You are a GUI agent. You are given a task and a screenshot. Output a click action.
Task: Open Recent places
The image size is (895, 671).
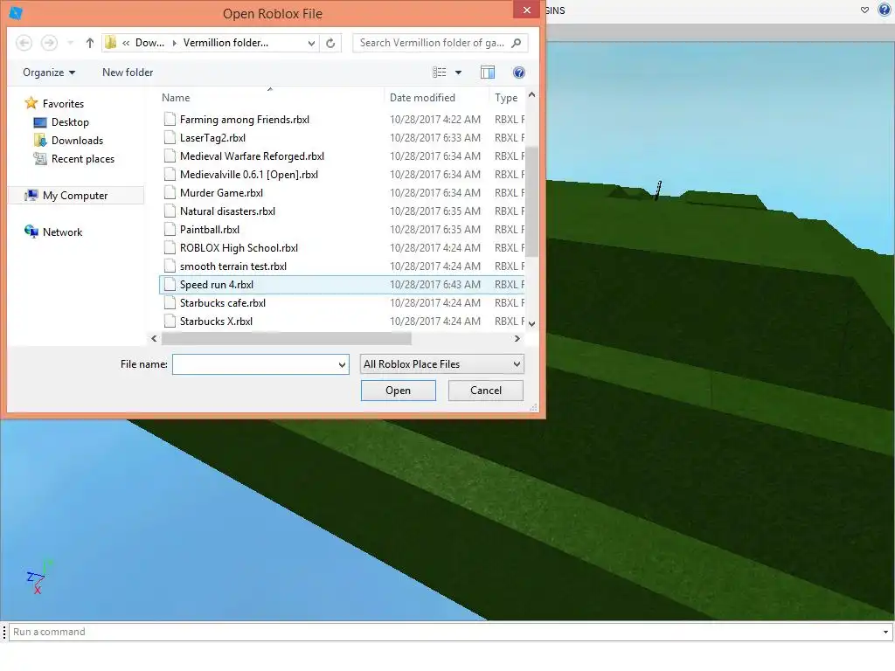click(x=73, y=159)
